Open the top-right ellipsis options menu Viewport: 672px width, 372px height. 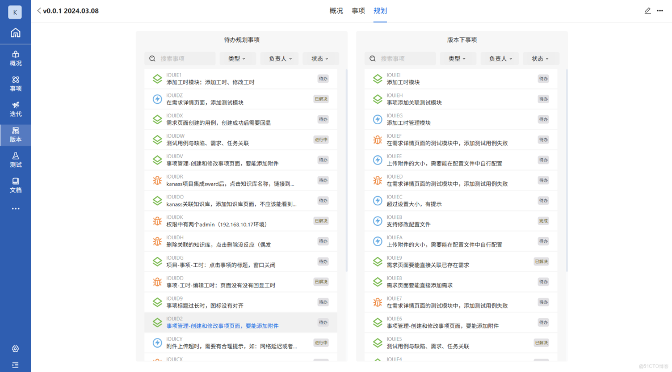[x=660, y=10]
